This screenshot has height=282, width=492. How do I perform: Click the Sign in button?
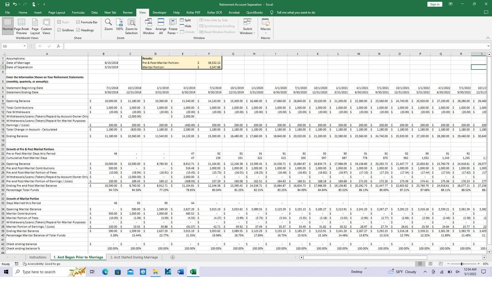click(434, 4)
